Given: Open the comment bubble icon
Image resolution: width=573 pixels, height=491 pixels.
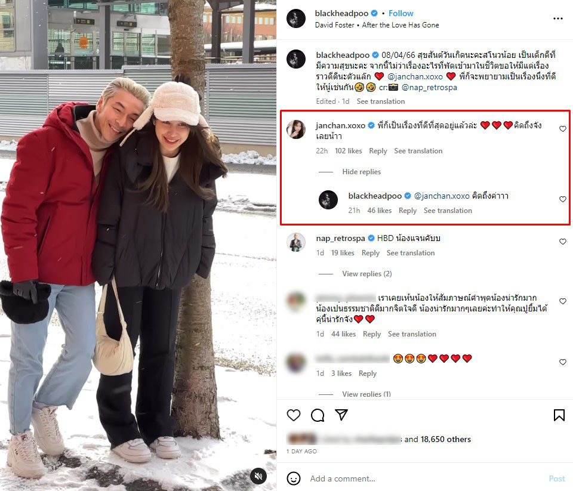Looking at the screenshot, I should pyautogui.click(x=318, y=415).
